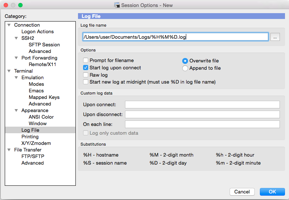Screen dimensions: 289x200
Task: Click the %S - session name substitution text
Action: (x=105, y=163)
